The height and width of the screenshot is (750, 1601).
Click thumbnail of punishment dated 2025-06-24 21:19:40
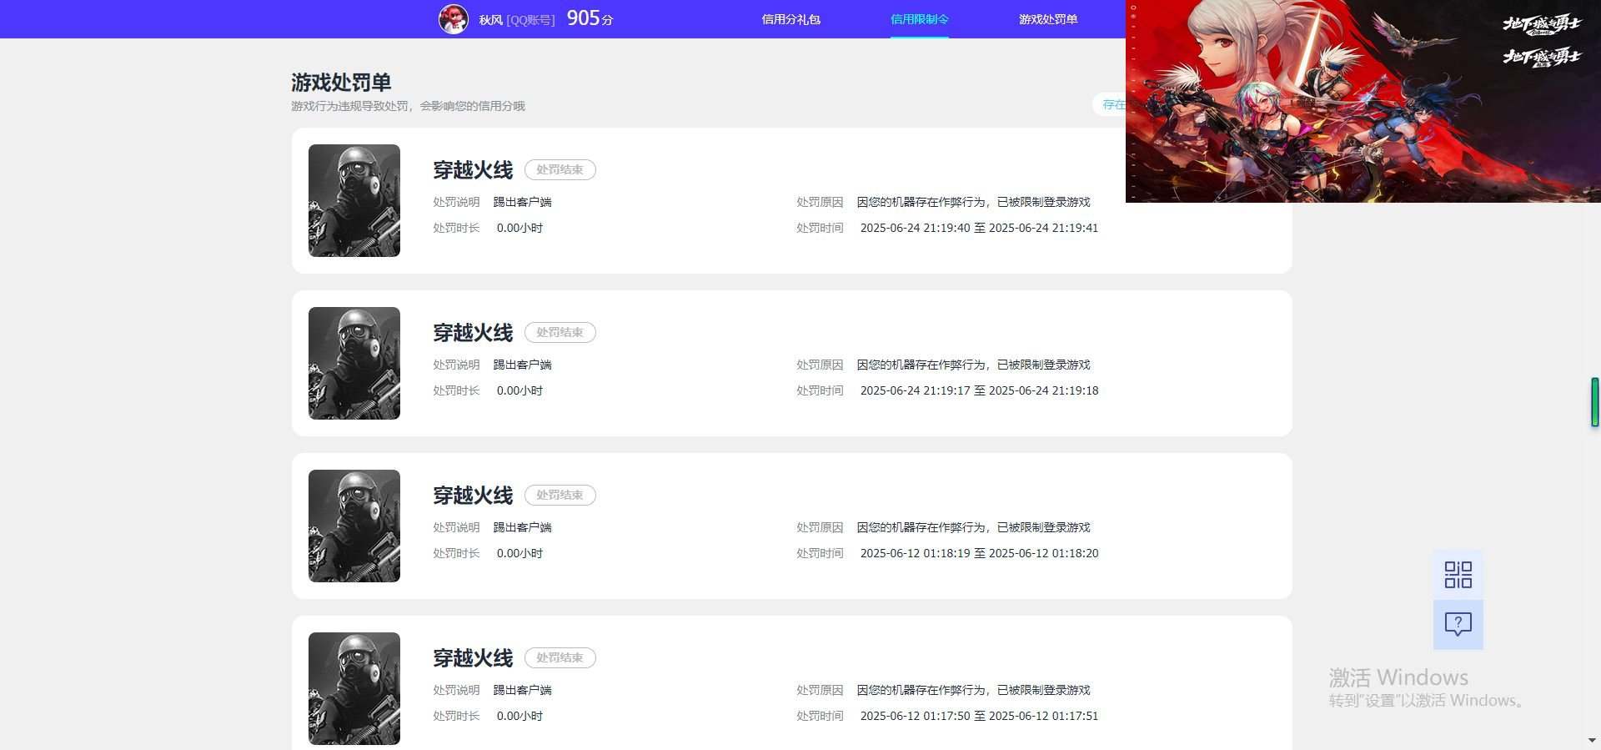pos(354,200)
